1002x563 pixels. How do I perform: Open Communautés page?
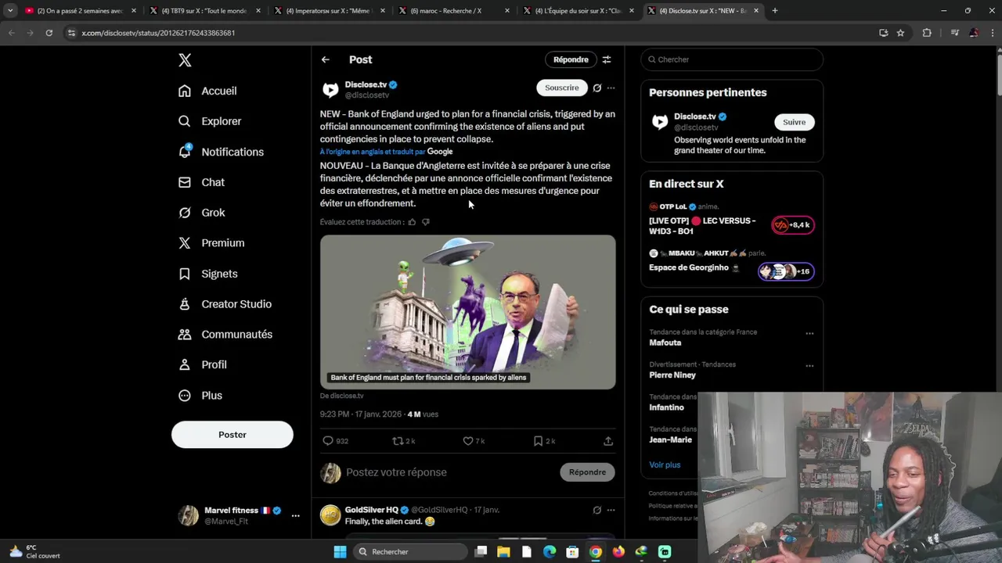pyautogui.click(x=225, y=335)
